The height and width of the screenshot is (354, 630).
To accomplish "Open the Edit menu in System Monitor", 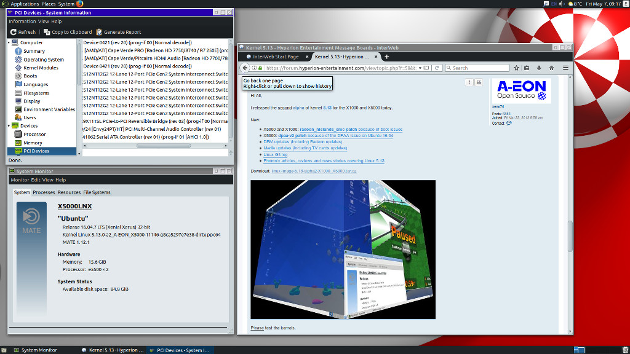I will click(36, 180).
